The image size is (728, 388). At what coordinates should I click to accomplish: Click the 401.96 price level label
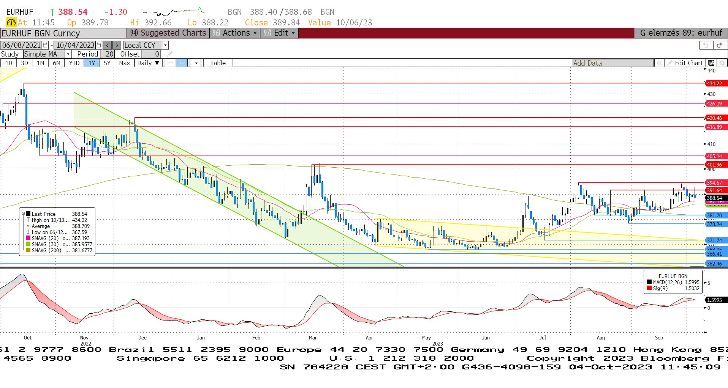click(716, 165)
